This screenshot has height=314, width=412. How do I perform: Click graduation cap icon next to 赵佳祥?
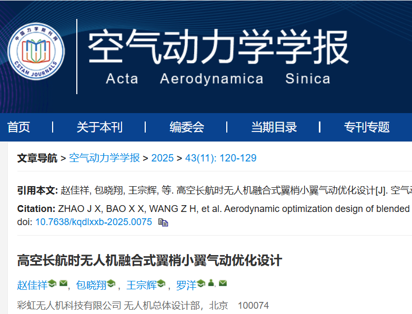[52, 284]
